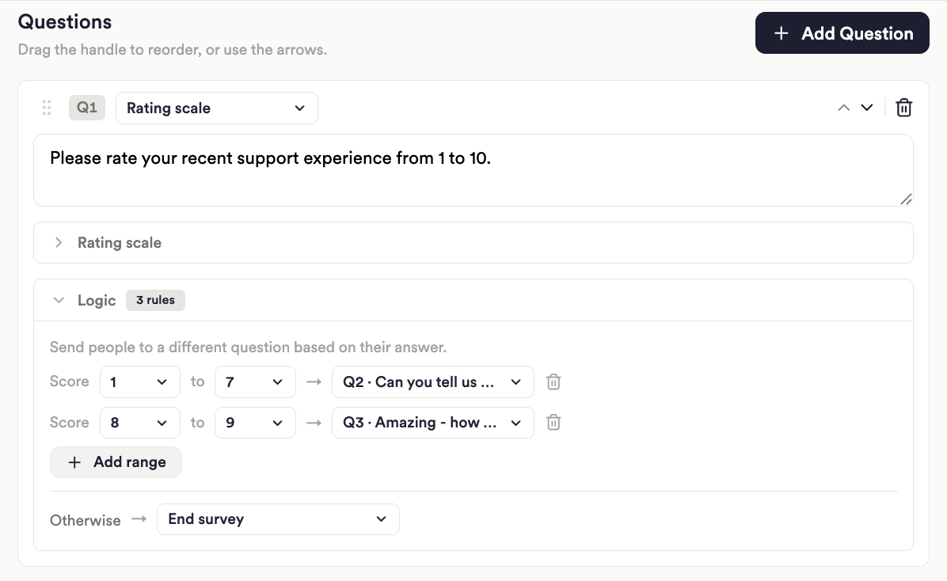Delete the 8 to 9 score rule
Image resolution: width=947 pixels, height=581 pixels.
553,422
